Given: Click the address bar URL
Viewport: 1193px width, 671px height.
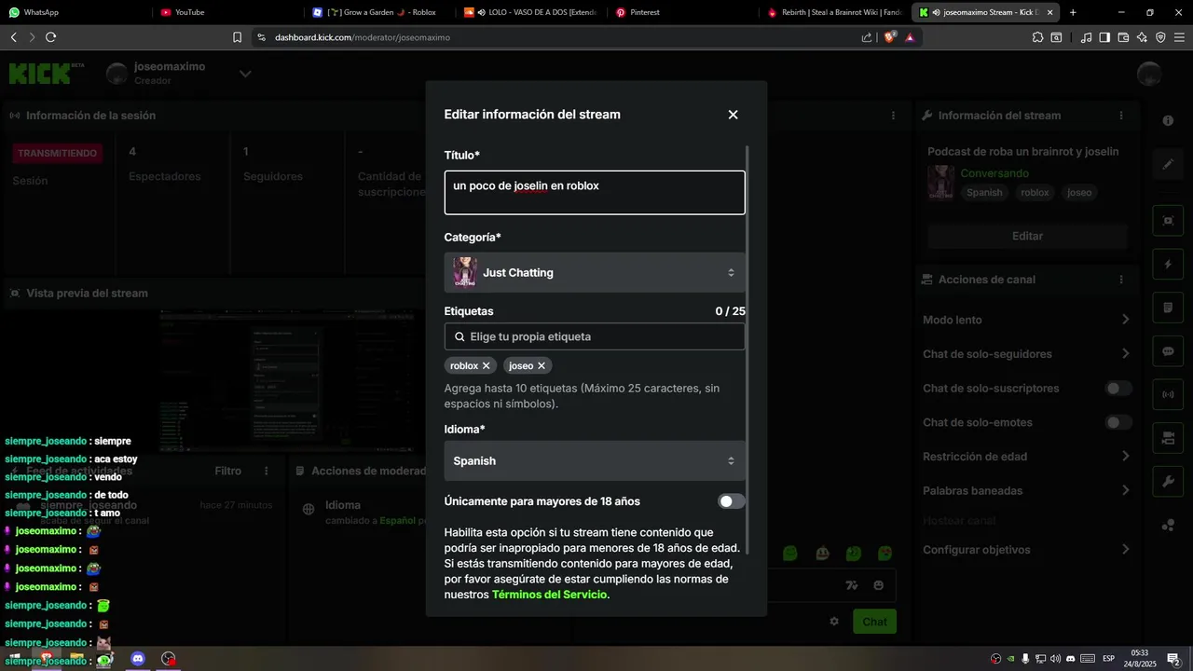Looking at the screenshot, I should [x=363, y=37].
